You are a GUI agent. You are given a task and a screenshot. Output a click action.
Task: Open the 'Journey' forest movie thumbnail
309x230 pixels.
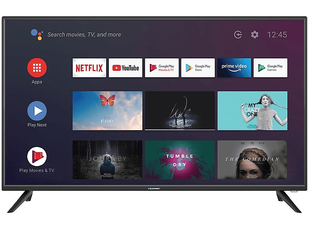point(107,159)
